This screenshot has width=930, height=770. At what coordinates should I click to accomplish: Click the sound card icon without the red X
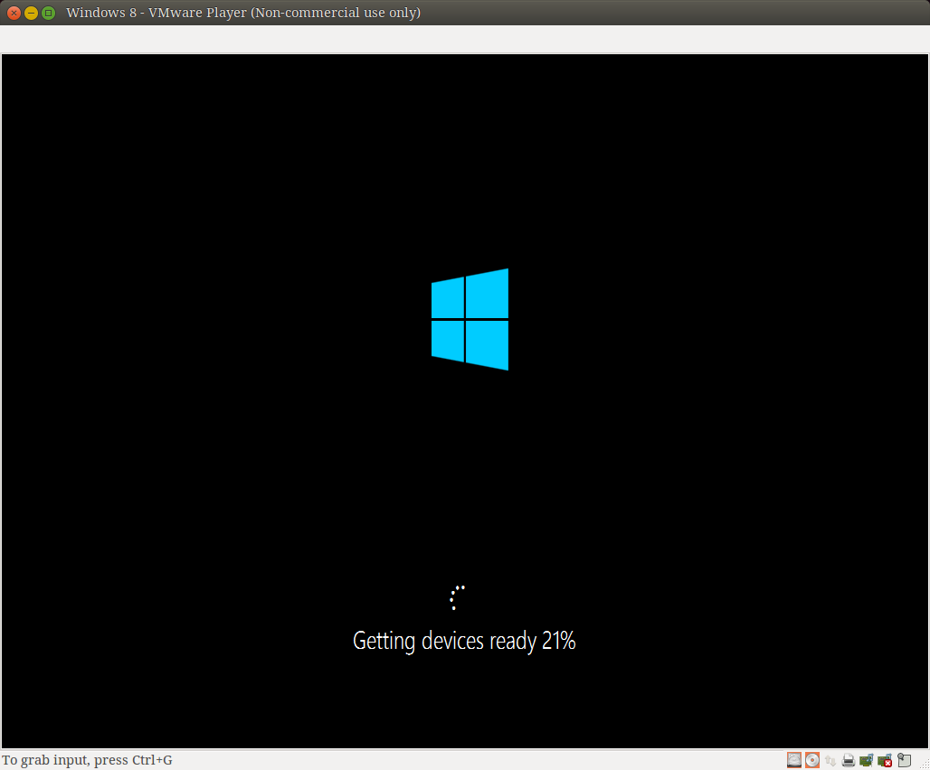tap(866, 761)
